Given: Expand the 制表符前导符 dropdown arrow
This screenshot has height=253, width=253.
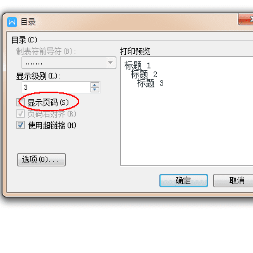Looking at the screenshot, I should point(110,63).
